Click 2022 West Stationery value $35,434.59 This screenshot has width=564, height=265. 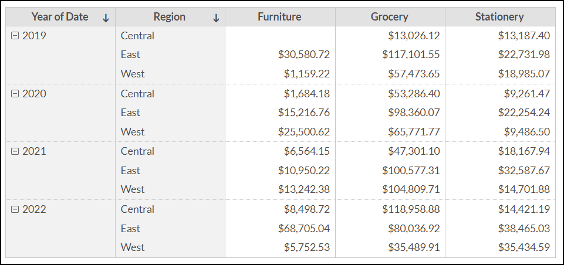point(524,247)
